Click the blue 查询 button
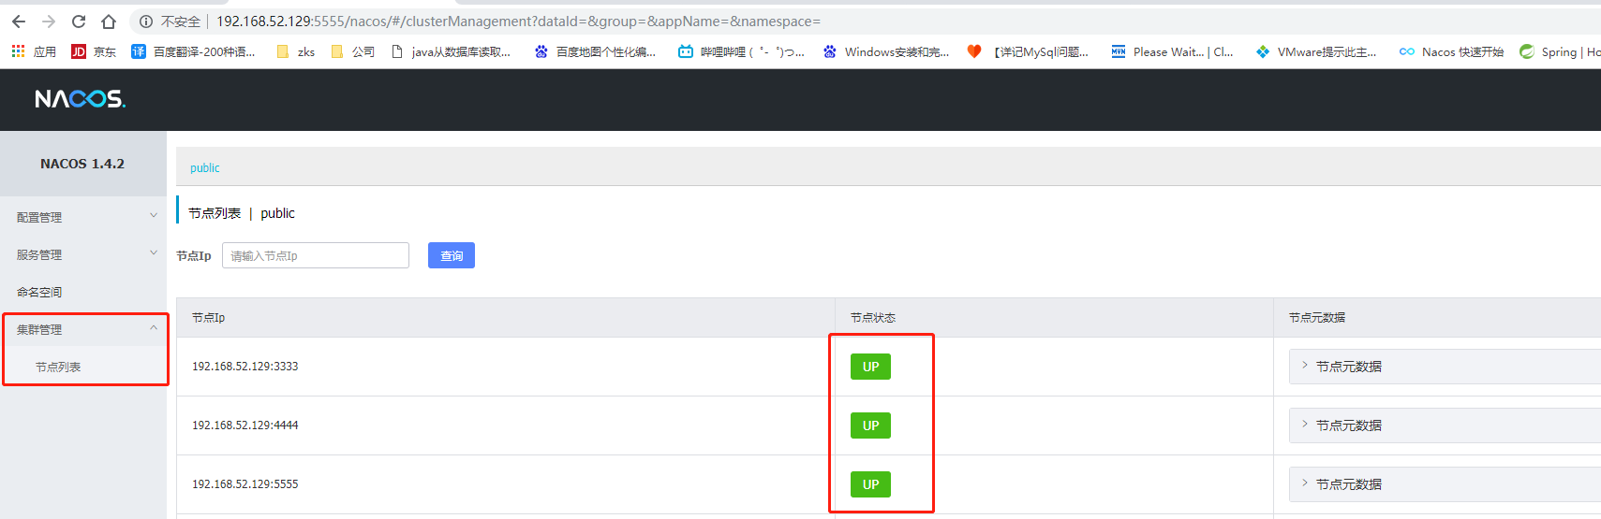 452,255
